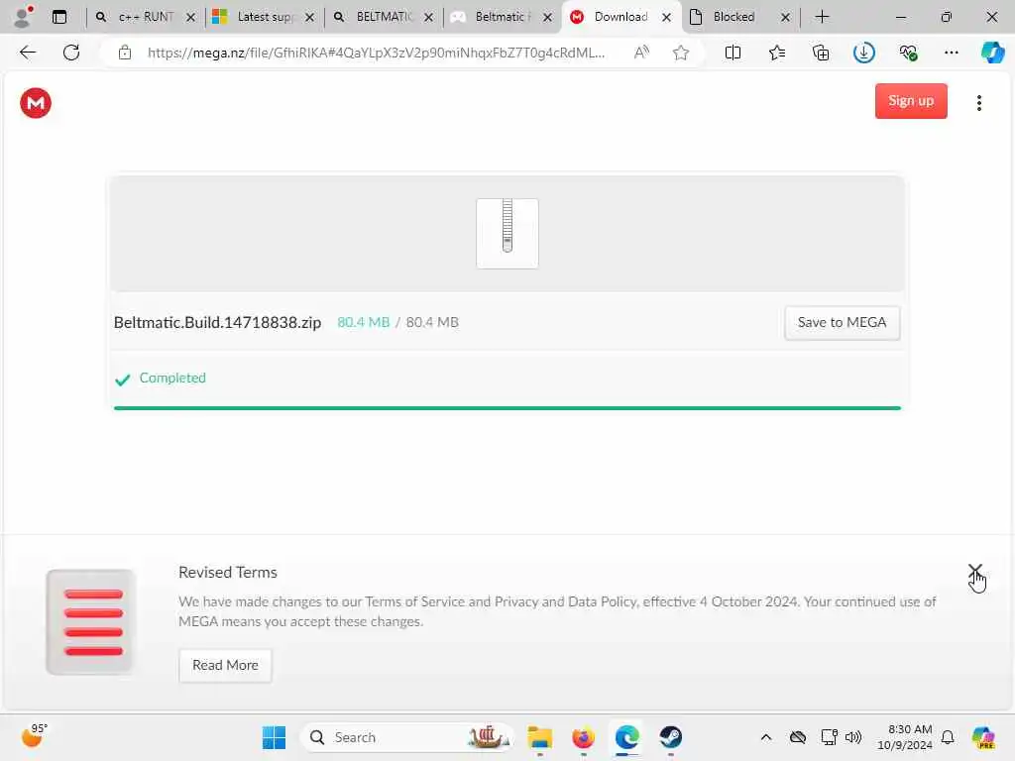Show the browser Downloads panel
This screenshot has height=761, width=1015.
click(864, 53)
